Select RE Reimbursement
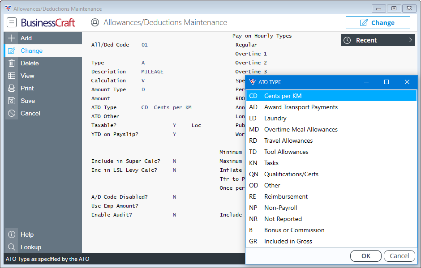The height and width of the screenshot is (268, 421). (x=331, y=196)
